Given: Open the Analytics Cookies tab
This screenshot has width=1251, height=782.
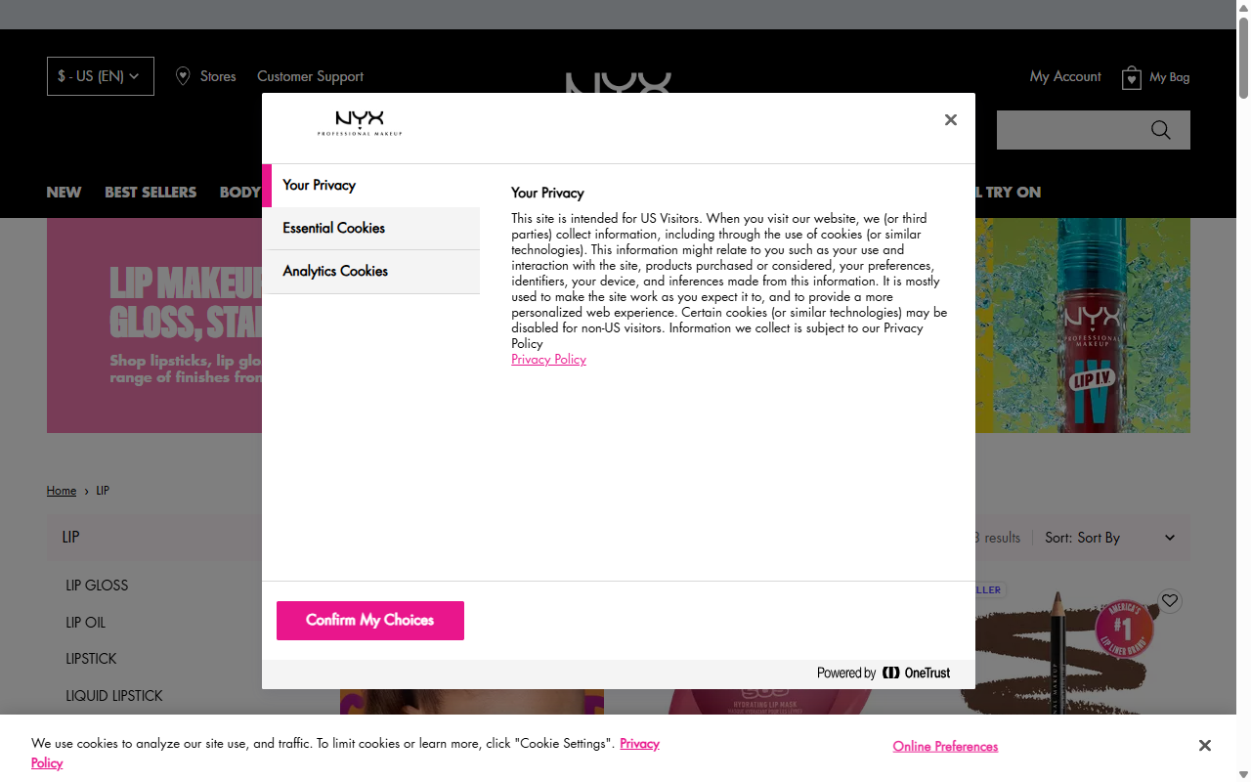Looking at the screenshot, I should coord(371,271).
